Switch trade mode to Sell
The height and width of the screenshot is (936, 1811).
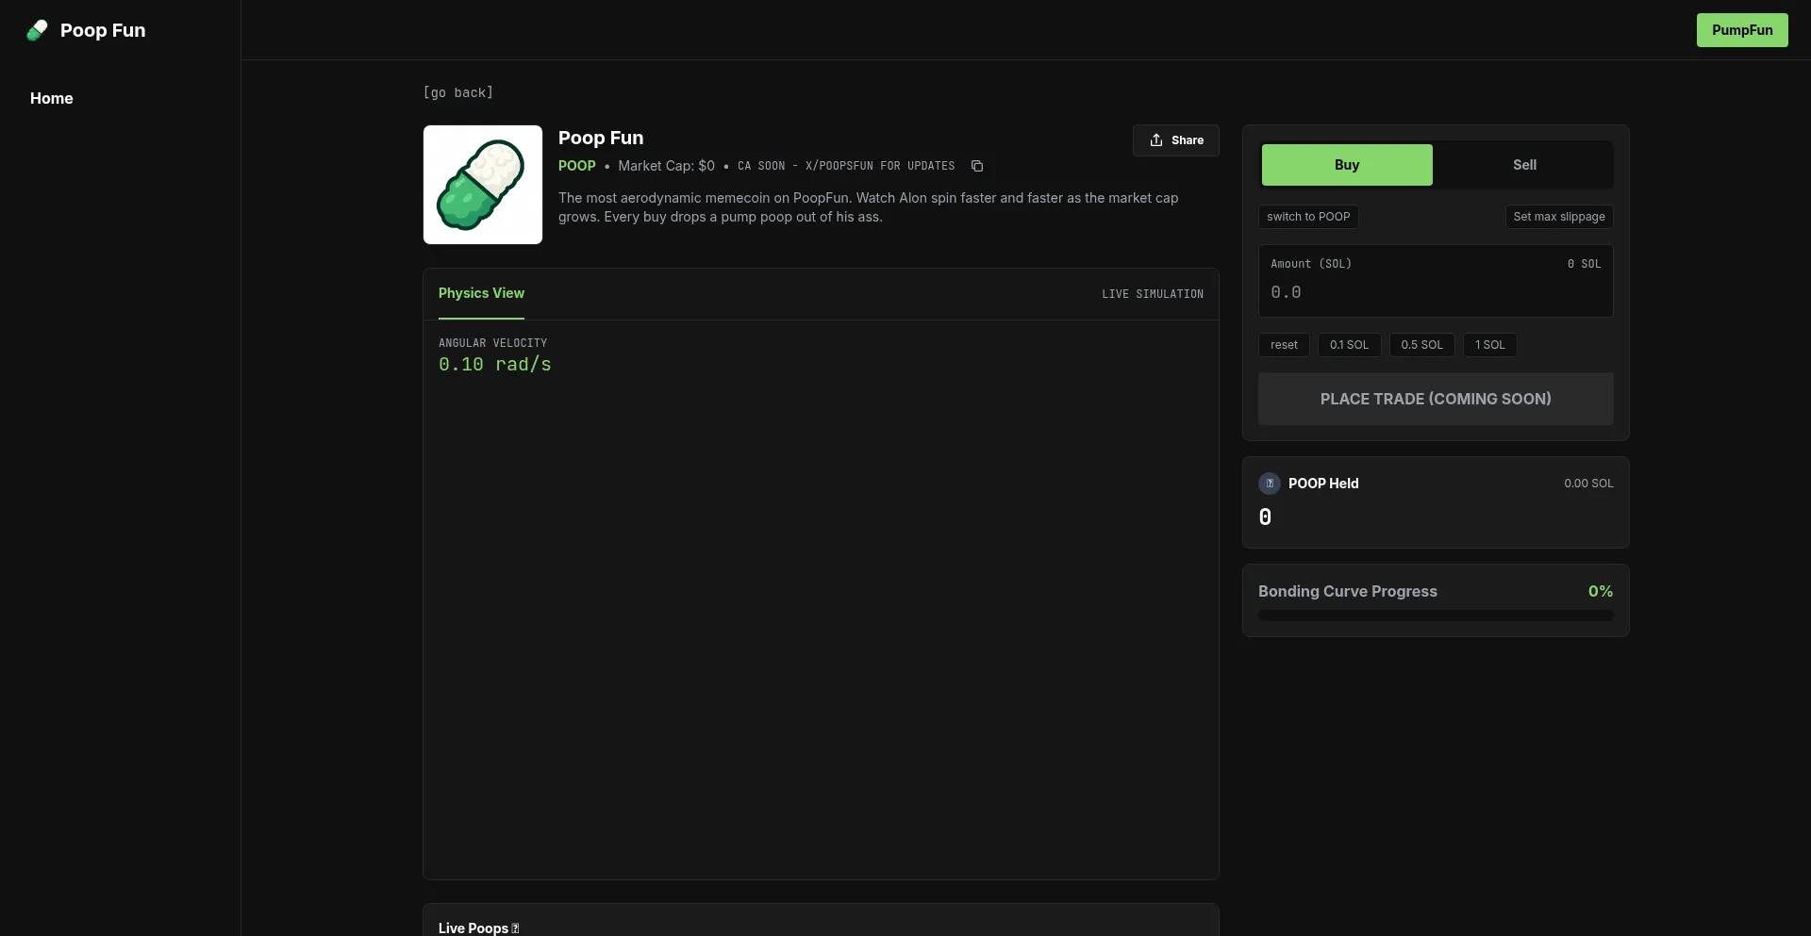tap(1524, 165)
